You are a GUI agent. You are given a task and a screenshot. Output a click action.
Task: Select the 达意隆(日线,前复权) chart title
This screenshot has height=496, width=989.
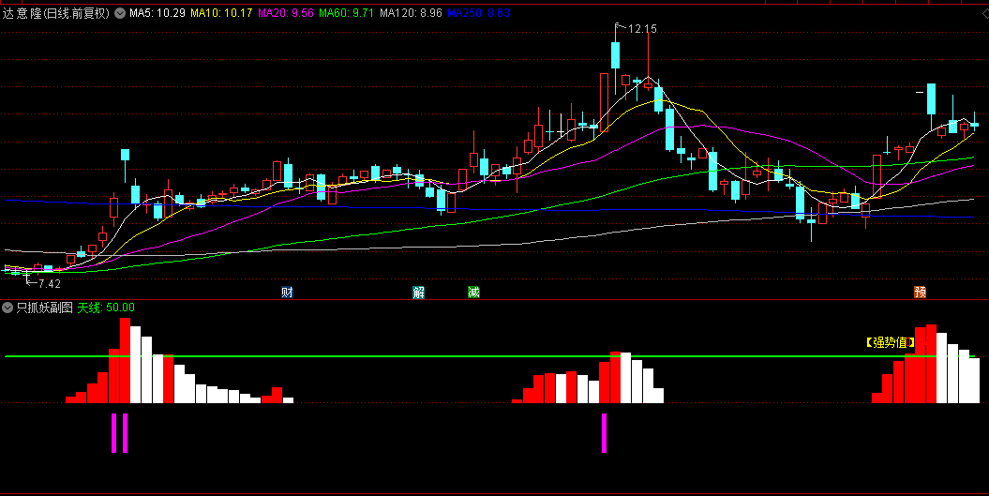[56, 12]
